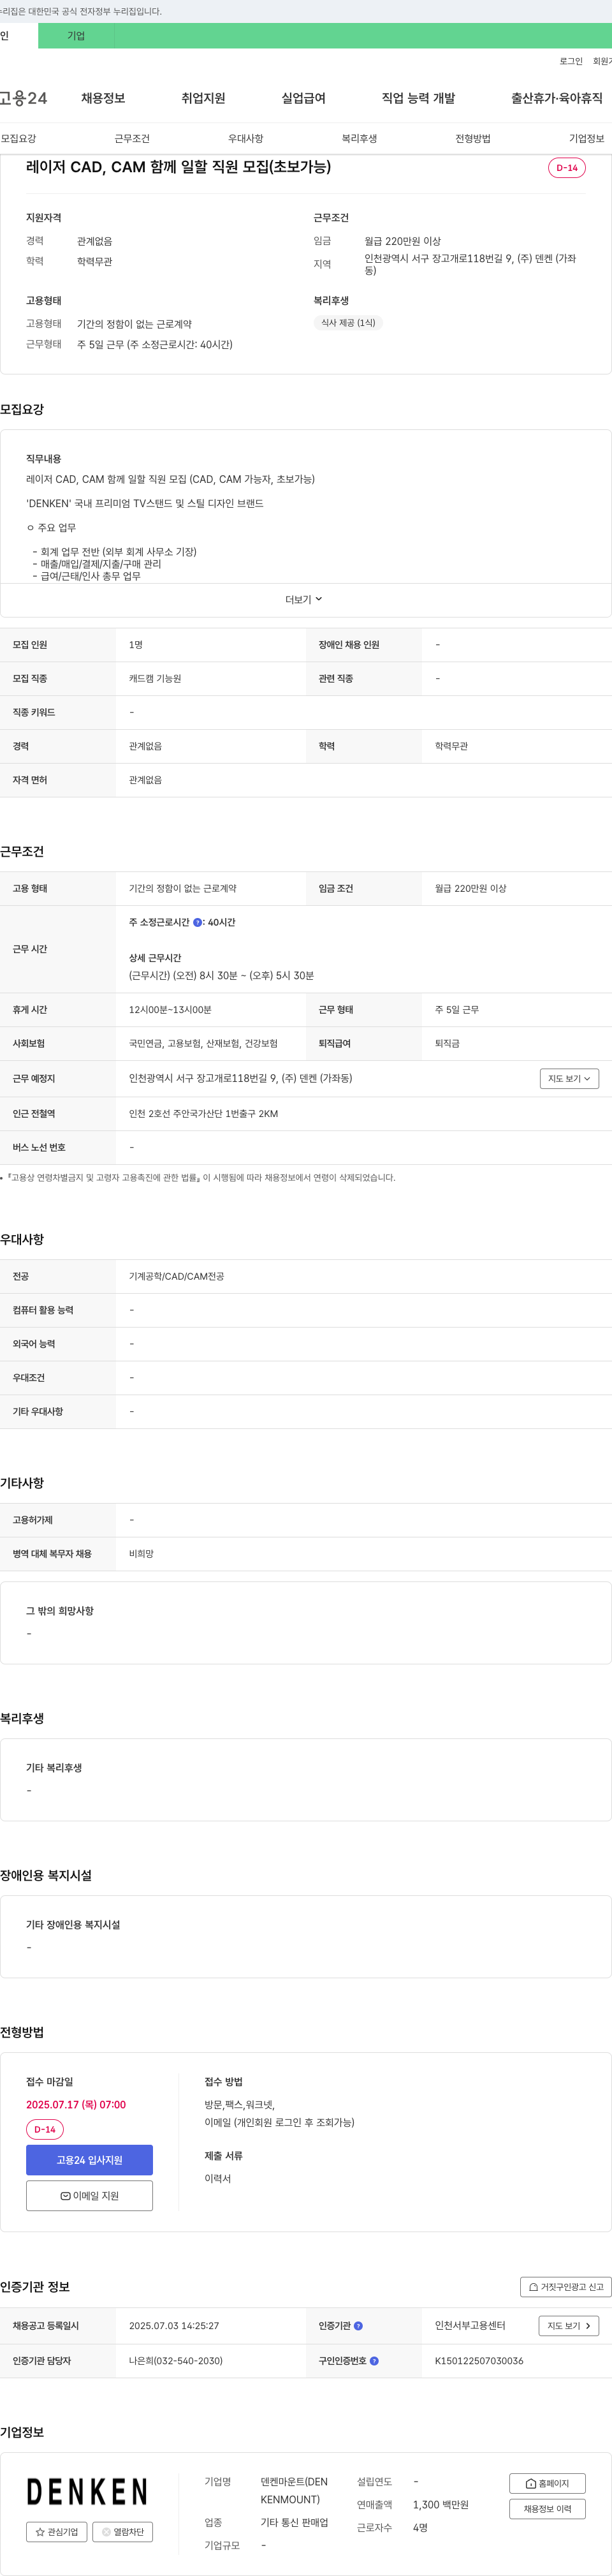Click the subway info 인천 2호선 주안국가산단 1번출구 2KM

pyautogui.click(x=204, y=1114)
